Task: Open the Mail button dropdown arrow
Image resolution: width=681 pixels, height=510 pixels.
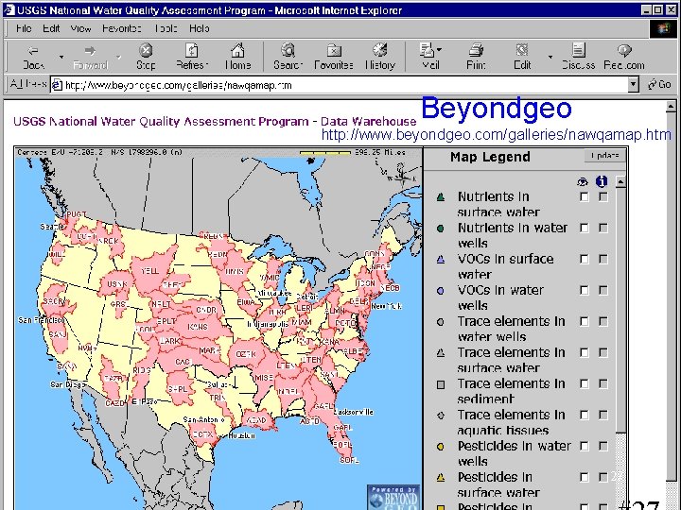Action: pyautogui.click(x=439, y=49)
